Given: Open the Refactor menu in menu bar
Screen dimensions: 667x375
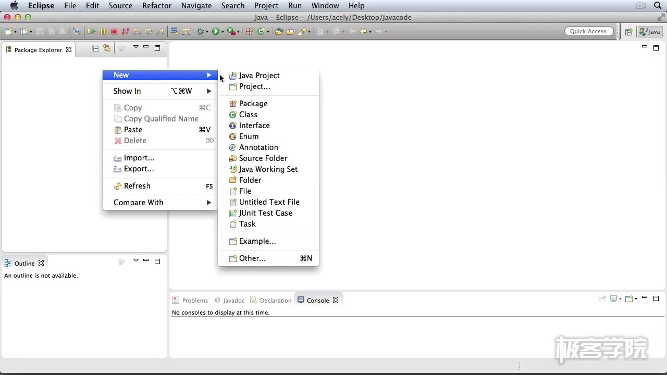Looking at the screenshot, I should coord(157,5).
